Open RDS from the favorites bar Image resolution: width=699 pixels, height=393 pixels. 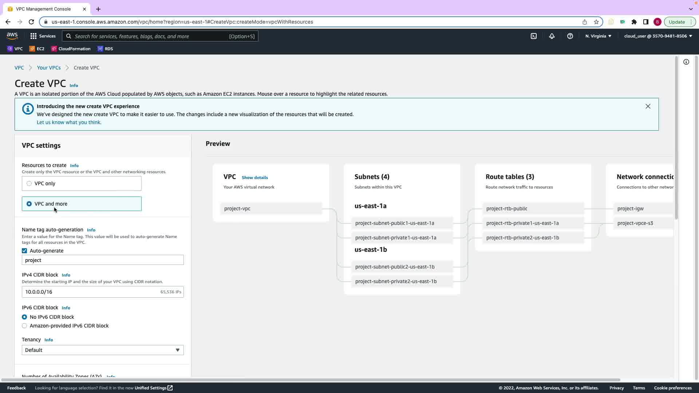tap(105, 49)
